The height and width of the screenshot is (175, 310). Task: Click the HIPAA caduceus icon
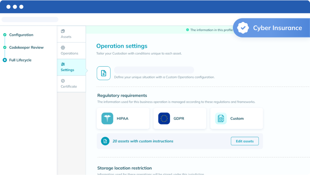107,118
